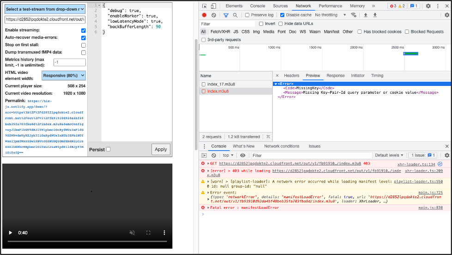Screen dimensions: 452x255
Task: Open the test-stream selection dropdown
Action: (x=45, y=9)
